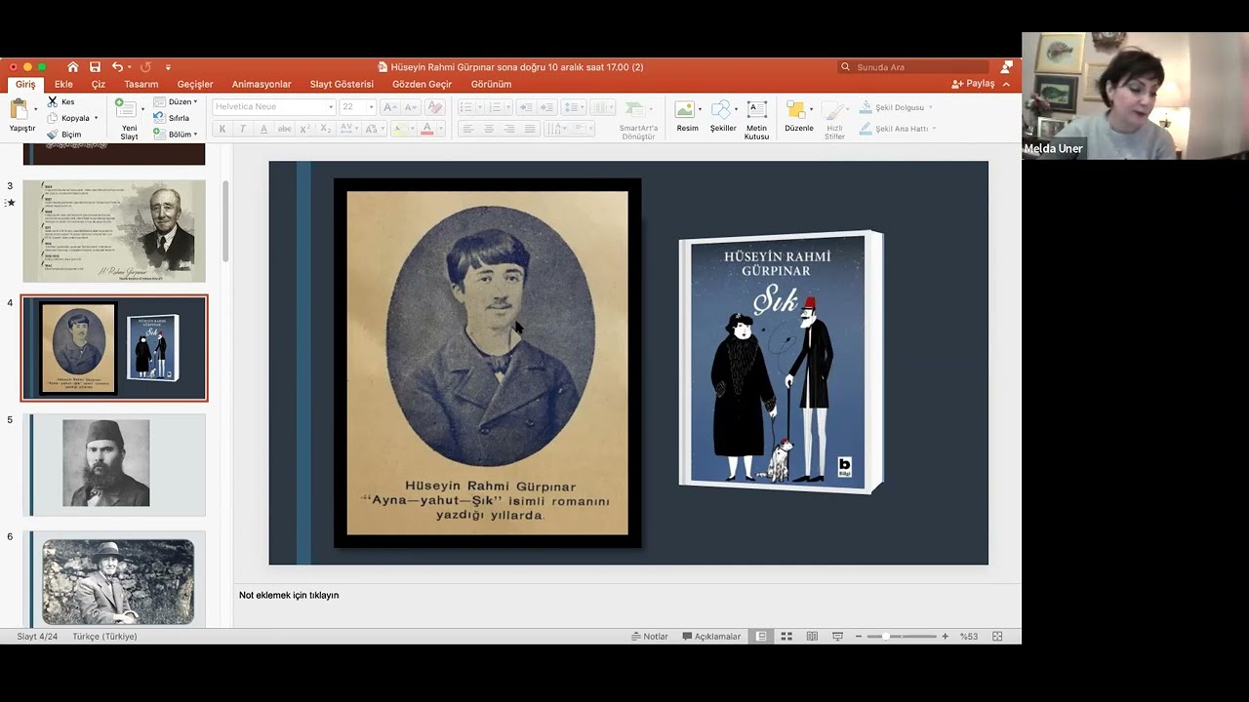Align text right
1249x702 pixels.
[x=509, y=129]
